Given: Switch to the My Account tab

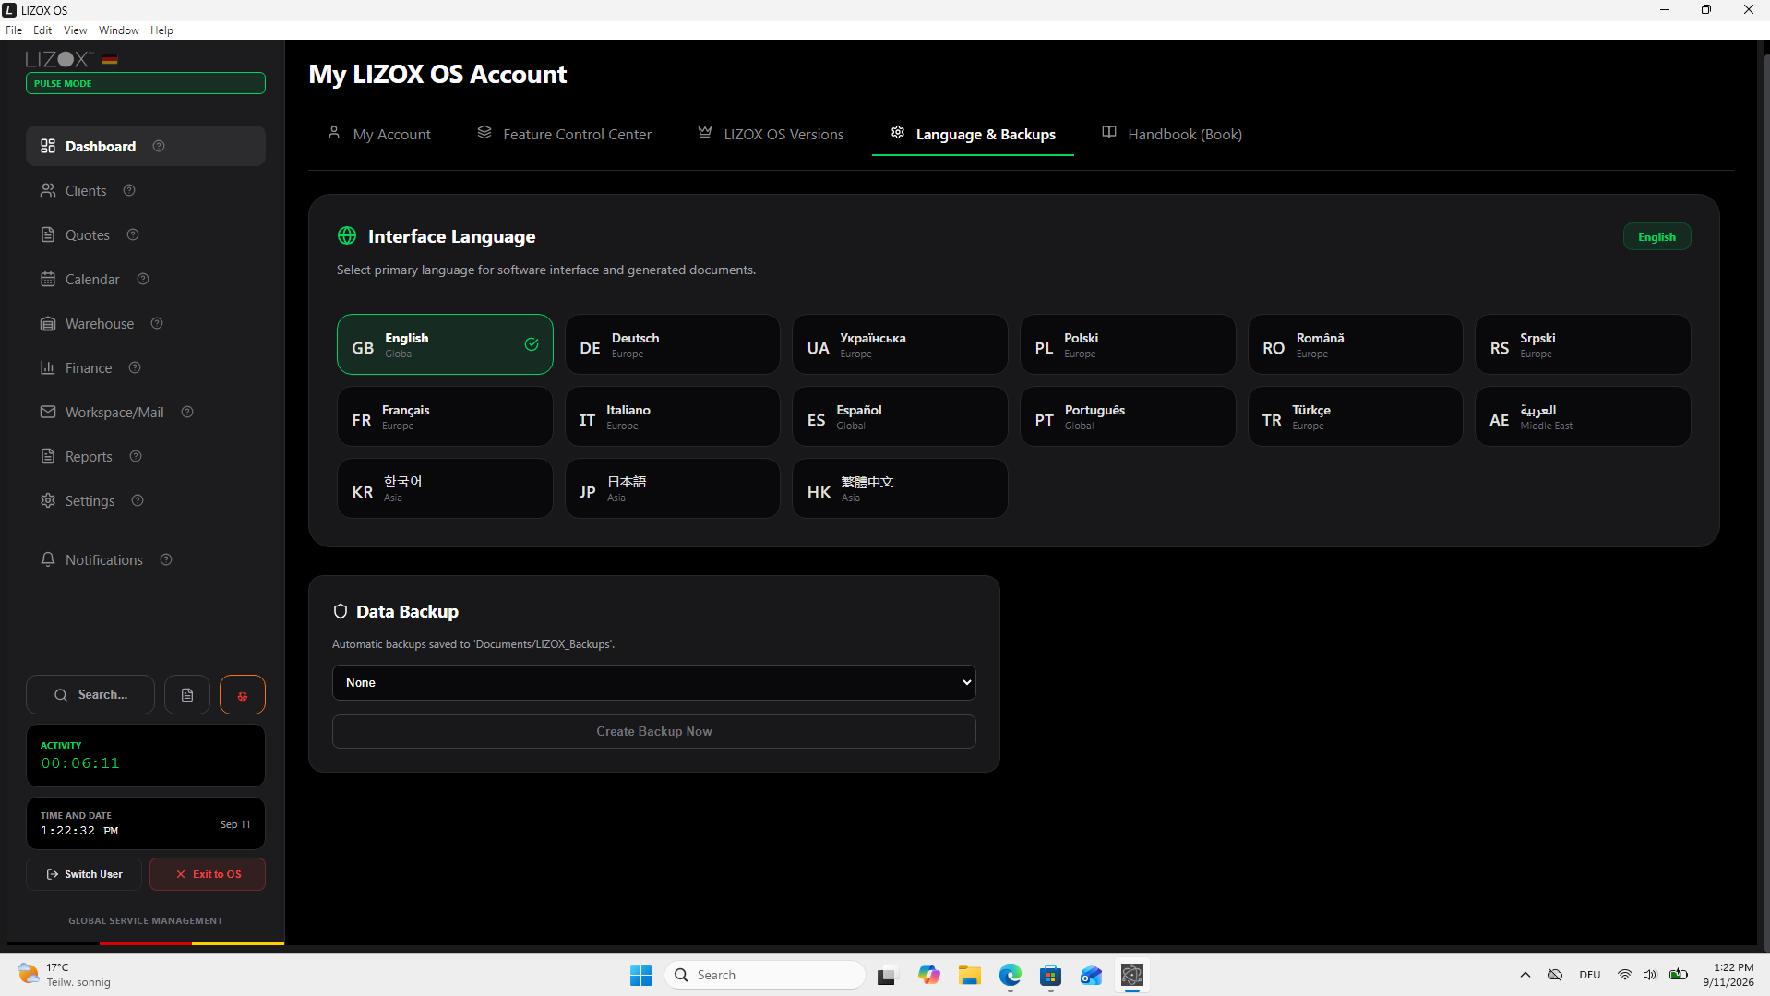Looking at the screenshot, I should (379, 134).
